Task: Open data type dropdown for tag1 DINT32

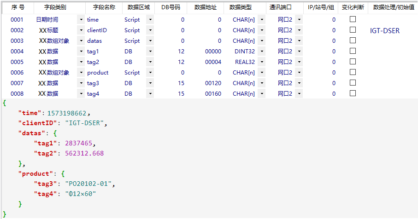Action: click(x=261, y=52)
